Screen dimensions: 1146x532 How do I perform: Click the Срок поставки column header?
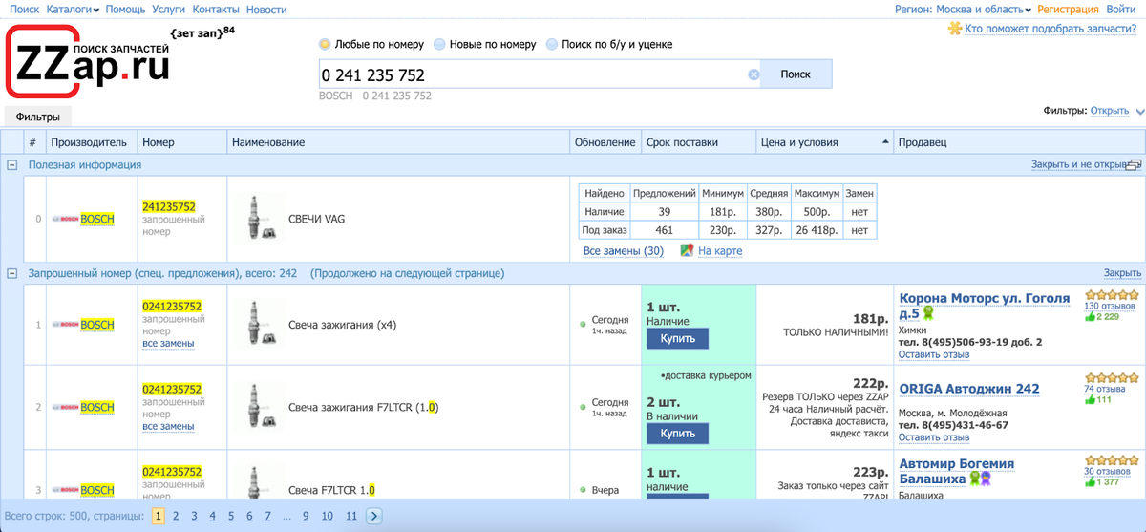(698, 142)
